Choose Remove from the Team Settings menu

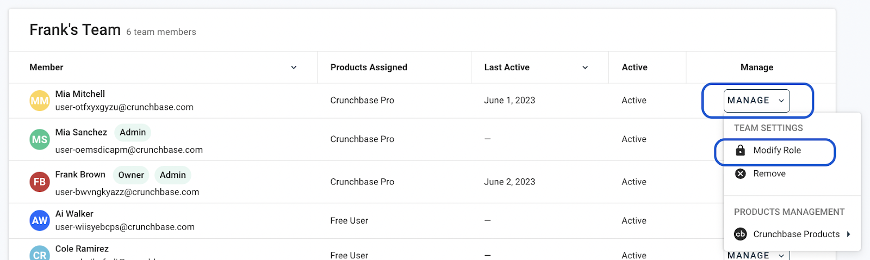(769, 174)
